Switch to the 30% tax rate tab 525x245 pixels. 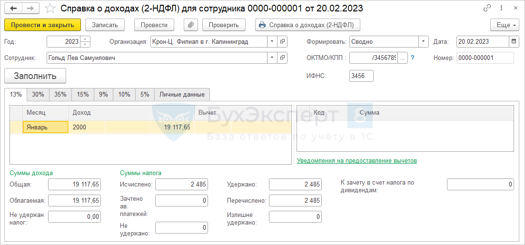(x=38, y=94)
